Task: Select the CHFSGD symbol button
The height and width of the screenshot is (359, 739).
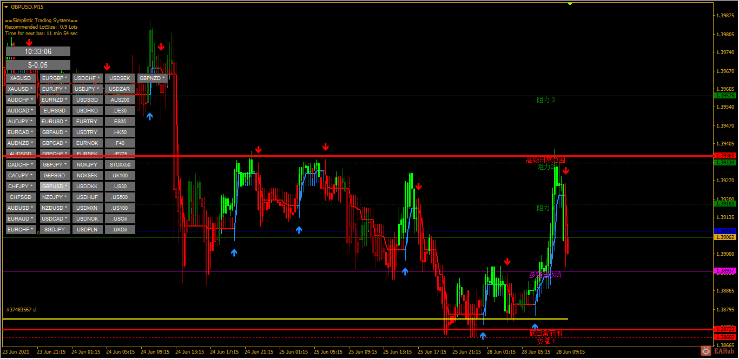Action: [21, 197]
